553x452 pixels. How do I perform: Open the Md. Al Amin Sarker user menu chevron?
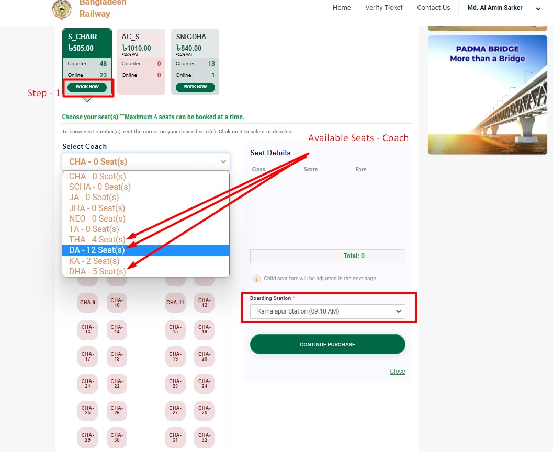pyautogui.click(x=538, y=9)
